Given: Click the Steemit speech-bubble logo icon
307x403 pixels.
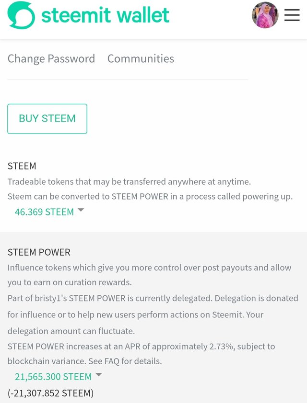Looking at the screenshot, I should [21, 15].
